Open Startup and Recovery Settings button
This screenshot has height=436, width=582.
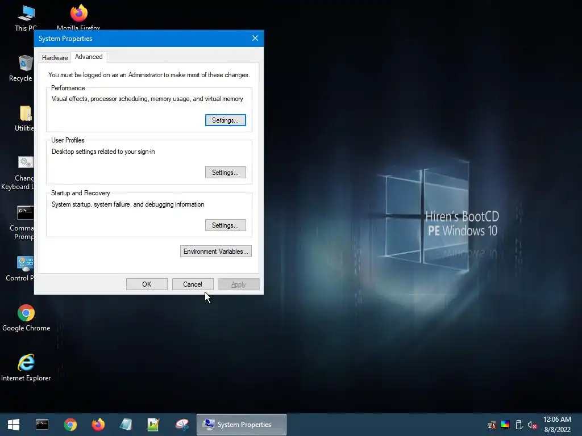coord(225,225)
